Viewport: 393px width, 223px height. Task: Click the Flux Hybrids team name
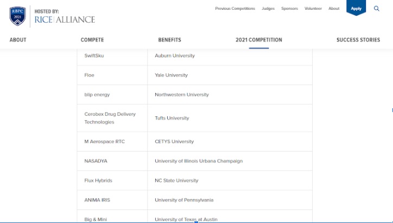point(98,180)
